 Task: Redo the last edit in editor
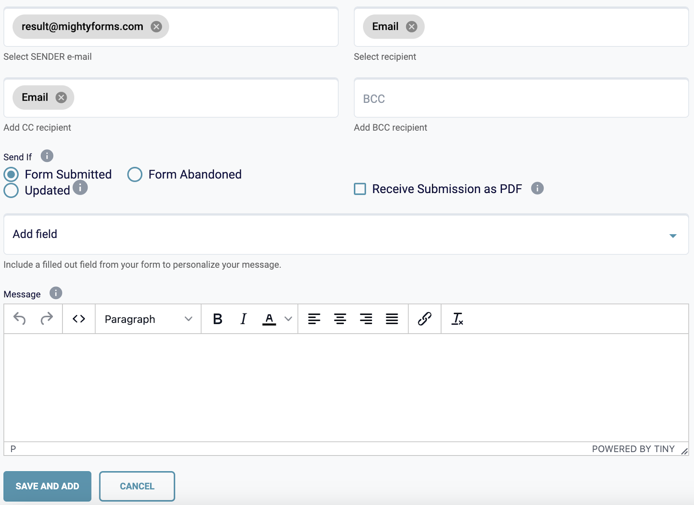tap(46, 319)
